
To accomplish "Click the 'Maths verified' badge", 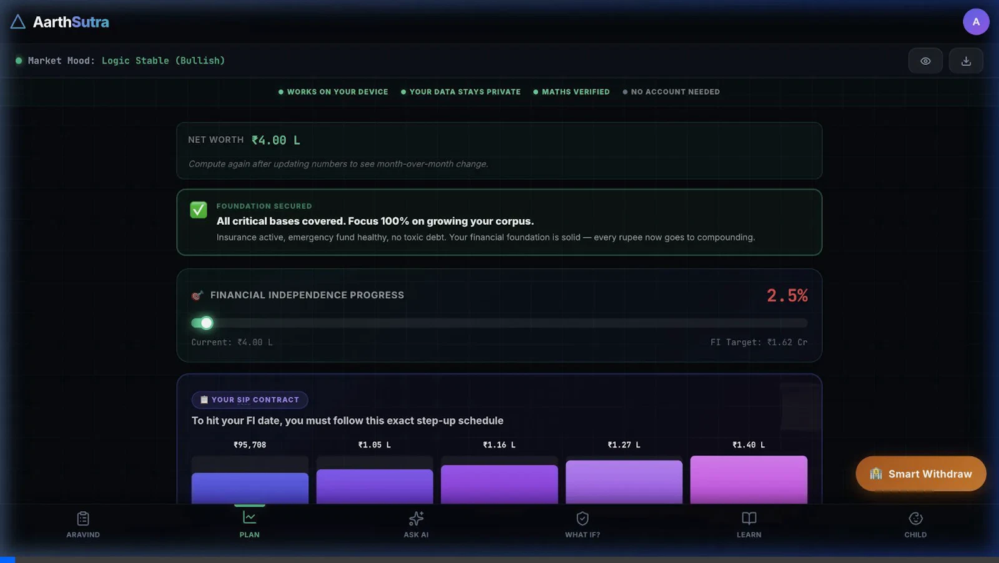I will click(571, 92).
